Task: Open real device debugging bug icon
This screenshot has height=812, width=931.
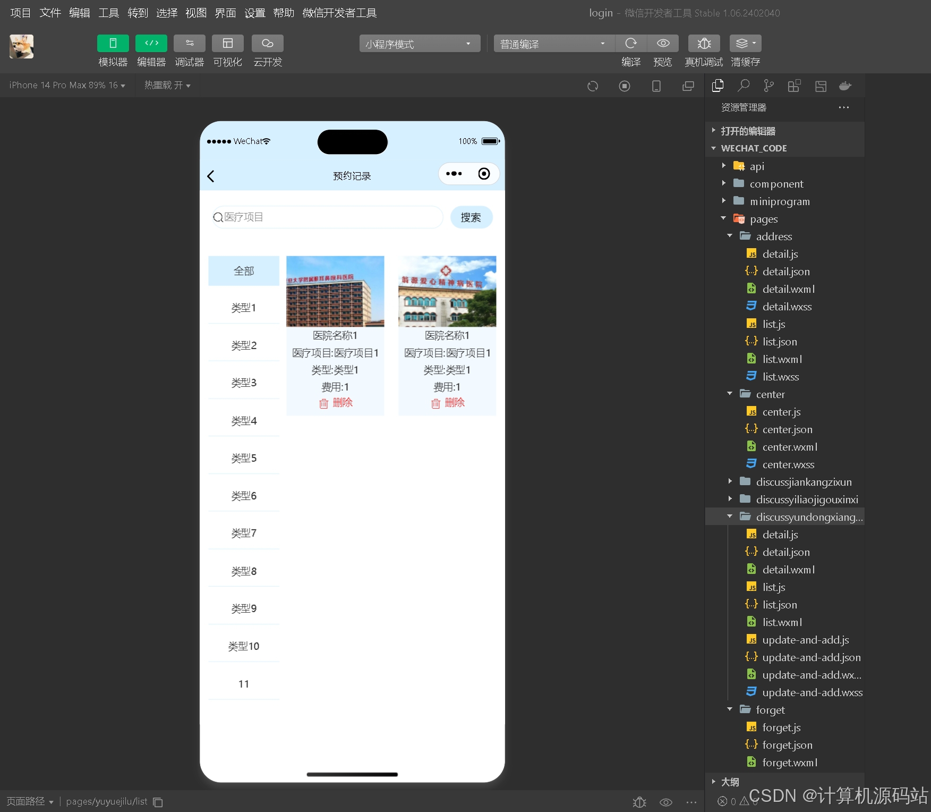Action: tap(704, 44)
